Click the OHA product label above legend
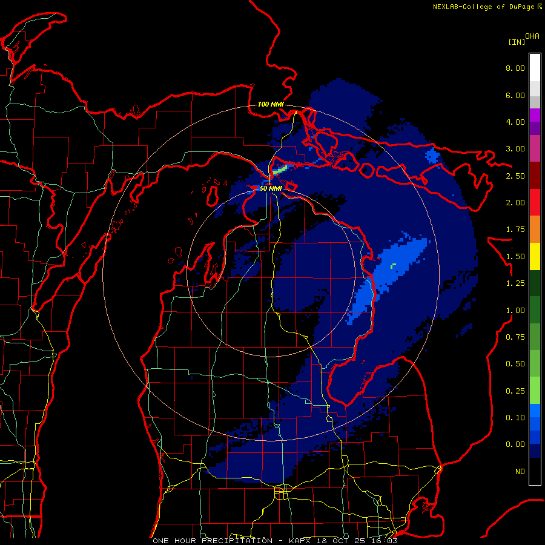This screenshot has width=545, height=545. tap(532, 36)
